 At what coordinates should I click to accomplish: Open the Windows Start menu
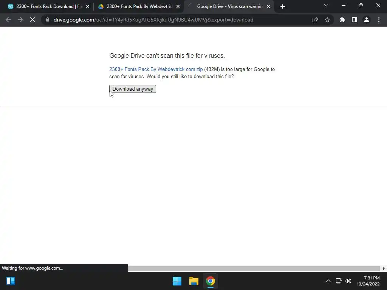pos(177,281)
